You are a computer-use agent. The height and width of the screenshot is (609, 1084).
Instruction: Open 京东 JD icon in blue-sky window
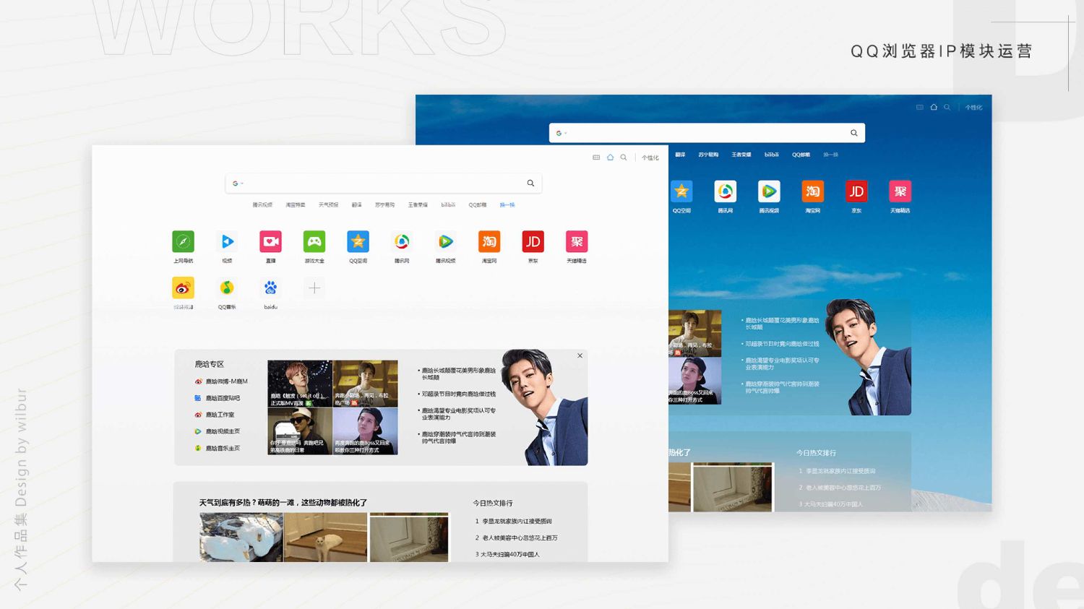point(856,191)
